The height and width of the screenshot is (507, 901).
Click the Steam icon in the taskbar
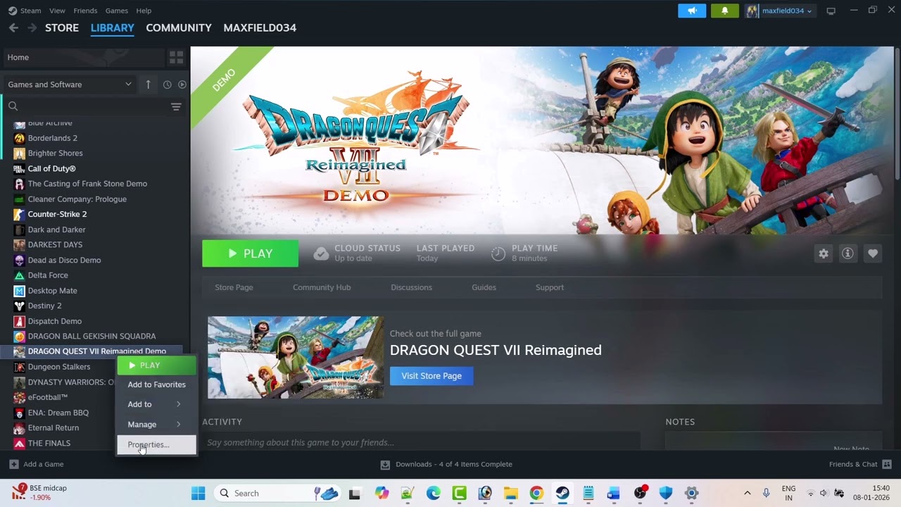point(562,493)
